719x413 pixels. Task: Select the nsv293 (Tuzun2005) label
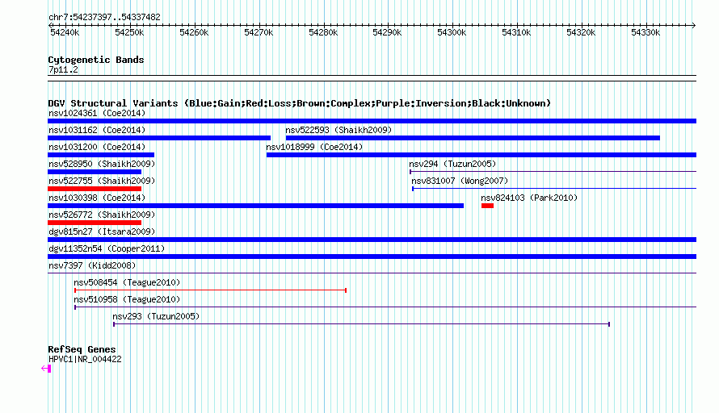coord(156,316)
